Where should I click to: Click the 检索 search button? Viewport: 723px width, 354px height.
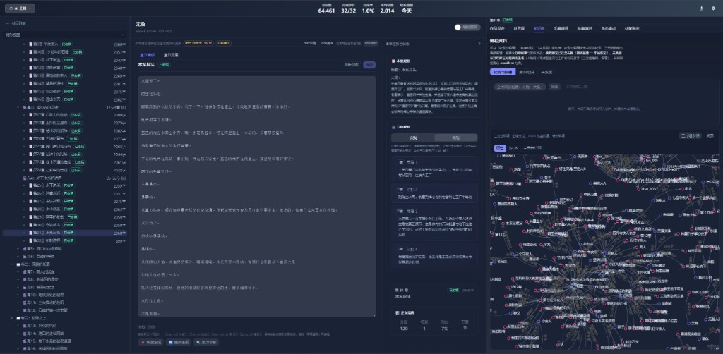pyautogui.click(x=554, y=87)
